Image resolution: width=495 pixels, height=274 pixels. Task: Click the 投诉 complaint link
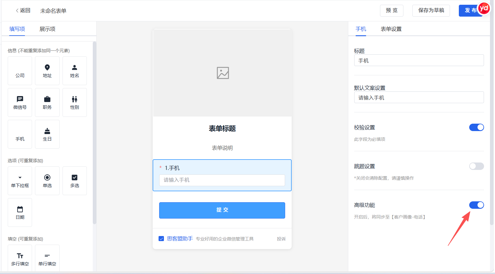point(281,239)
